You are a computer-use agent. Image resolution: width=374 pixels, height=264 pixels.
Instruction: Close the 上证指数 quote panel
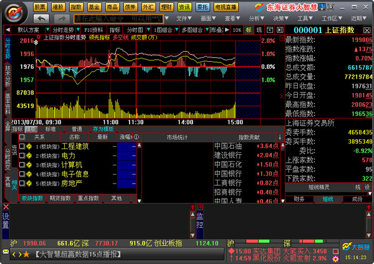point(367,30)
